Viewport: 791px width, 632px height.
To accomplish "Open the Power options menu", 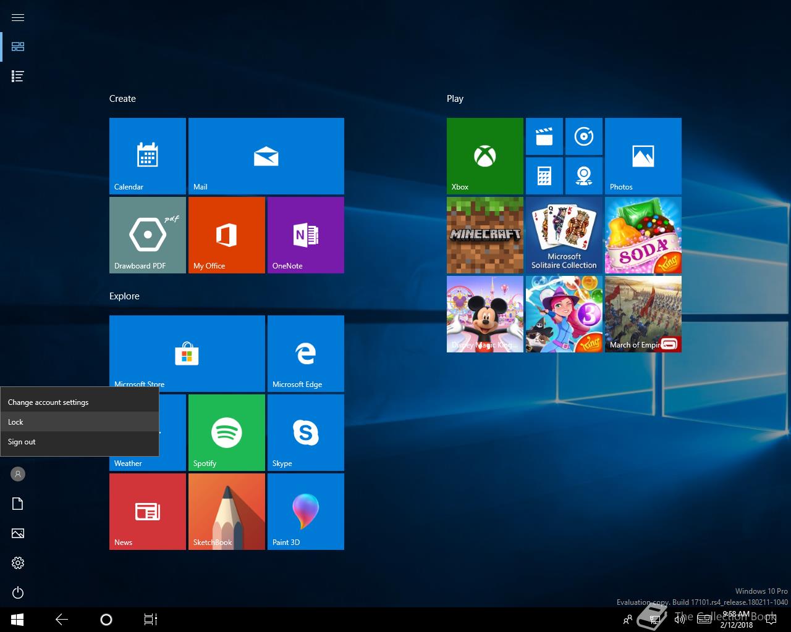I will coord(18,592).
